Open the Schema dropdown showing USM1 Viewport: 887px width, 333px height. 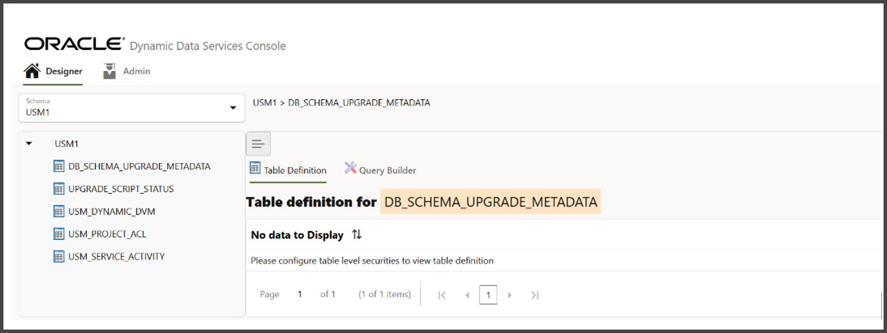(132, 108)
